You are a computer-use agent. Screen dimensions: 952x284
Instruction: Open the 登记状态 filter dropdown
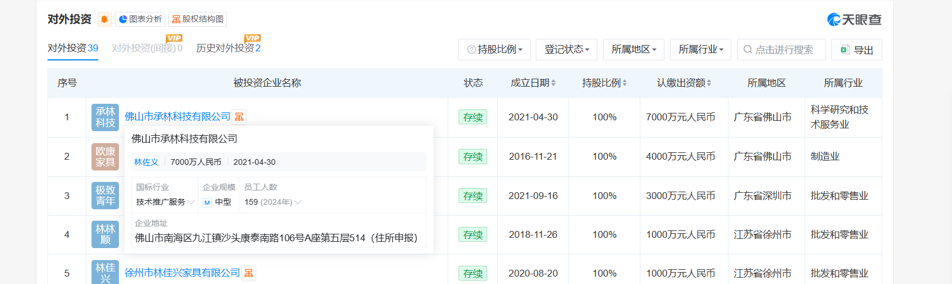click(567, 50)
